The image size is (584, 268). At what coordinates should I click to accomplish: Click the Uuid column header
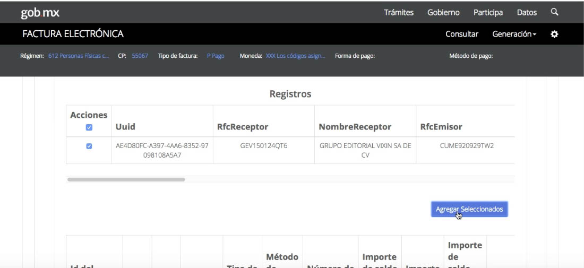click(125, 127)
